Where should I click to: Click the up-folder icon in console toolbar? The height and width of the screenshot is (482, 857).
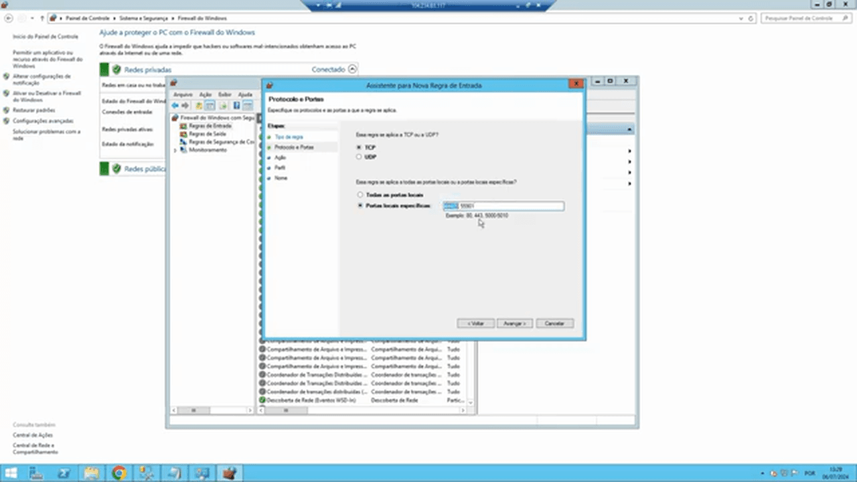(x=199, y=106)
